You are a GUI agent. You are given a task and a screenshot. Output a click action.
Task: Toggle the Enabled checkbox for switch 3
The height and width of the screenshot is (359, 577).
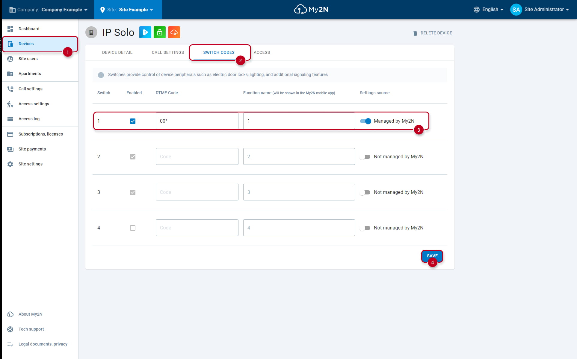click(133, 192)
